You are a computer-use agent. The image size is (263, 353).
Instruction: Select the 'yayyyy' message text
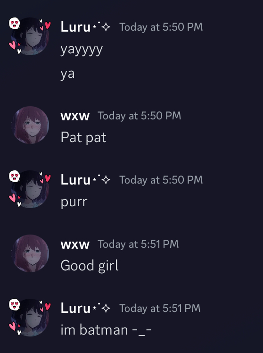[x=82, y=50]
